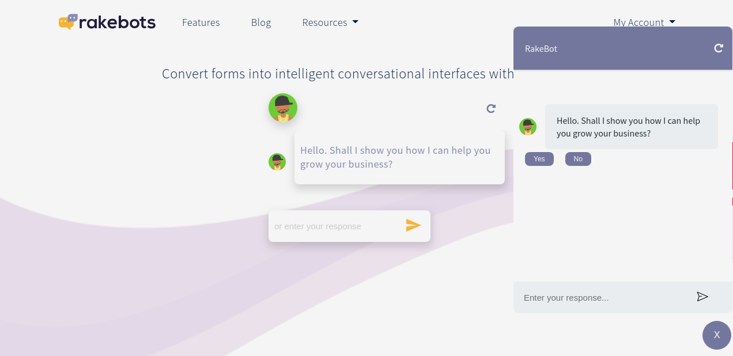Click bot avatar in RakeBot panel
Viewport: 733px width, 356px height.
[528, 127]
